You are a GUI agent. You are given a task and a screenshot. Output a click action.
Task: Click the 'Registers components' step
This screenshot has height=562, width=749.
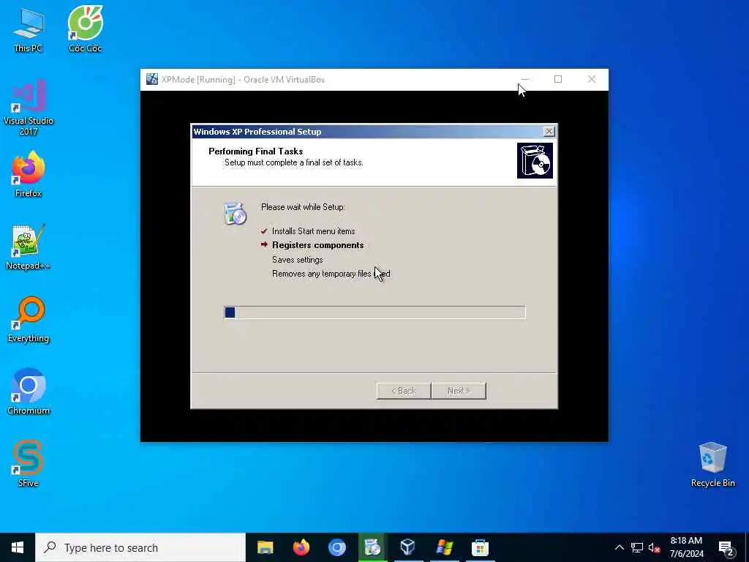(317, 245)
